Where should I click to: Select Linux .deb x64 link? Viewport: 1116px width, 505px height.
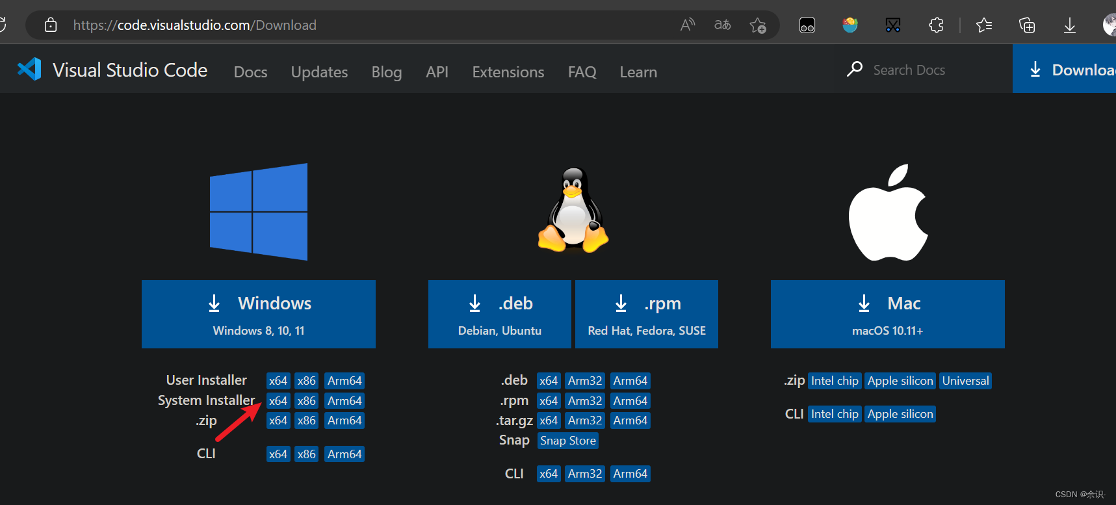(x=549, y=381)
